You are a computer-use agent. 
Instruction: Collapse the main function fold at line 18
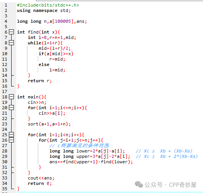pos(12,97)
